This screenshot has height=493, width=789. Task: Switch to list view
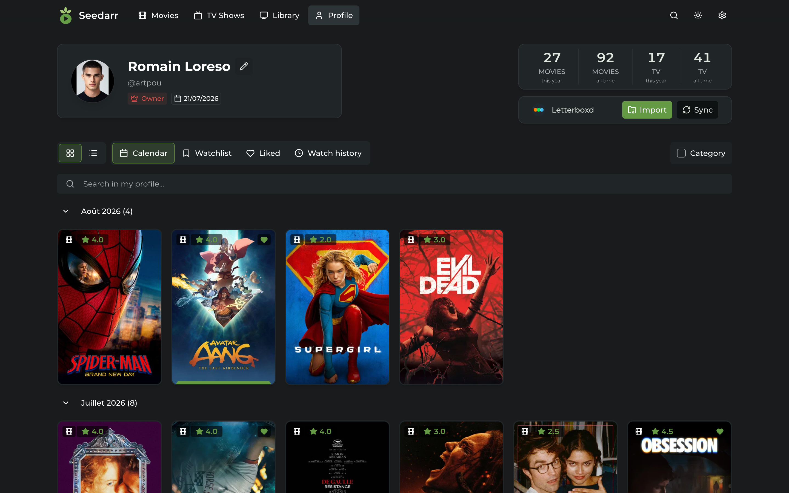(93, 153)
